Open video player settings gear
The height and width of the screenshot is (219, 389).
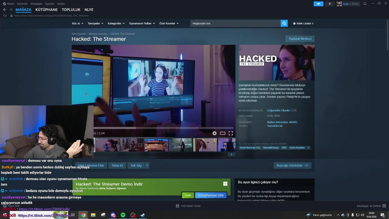(x=215, y=133)
